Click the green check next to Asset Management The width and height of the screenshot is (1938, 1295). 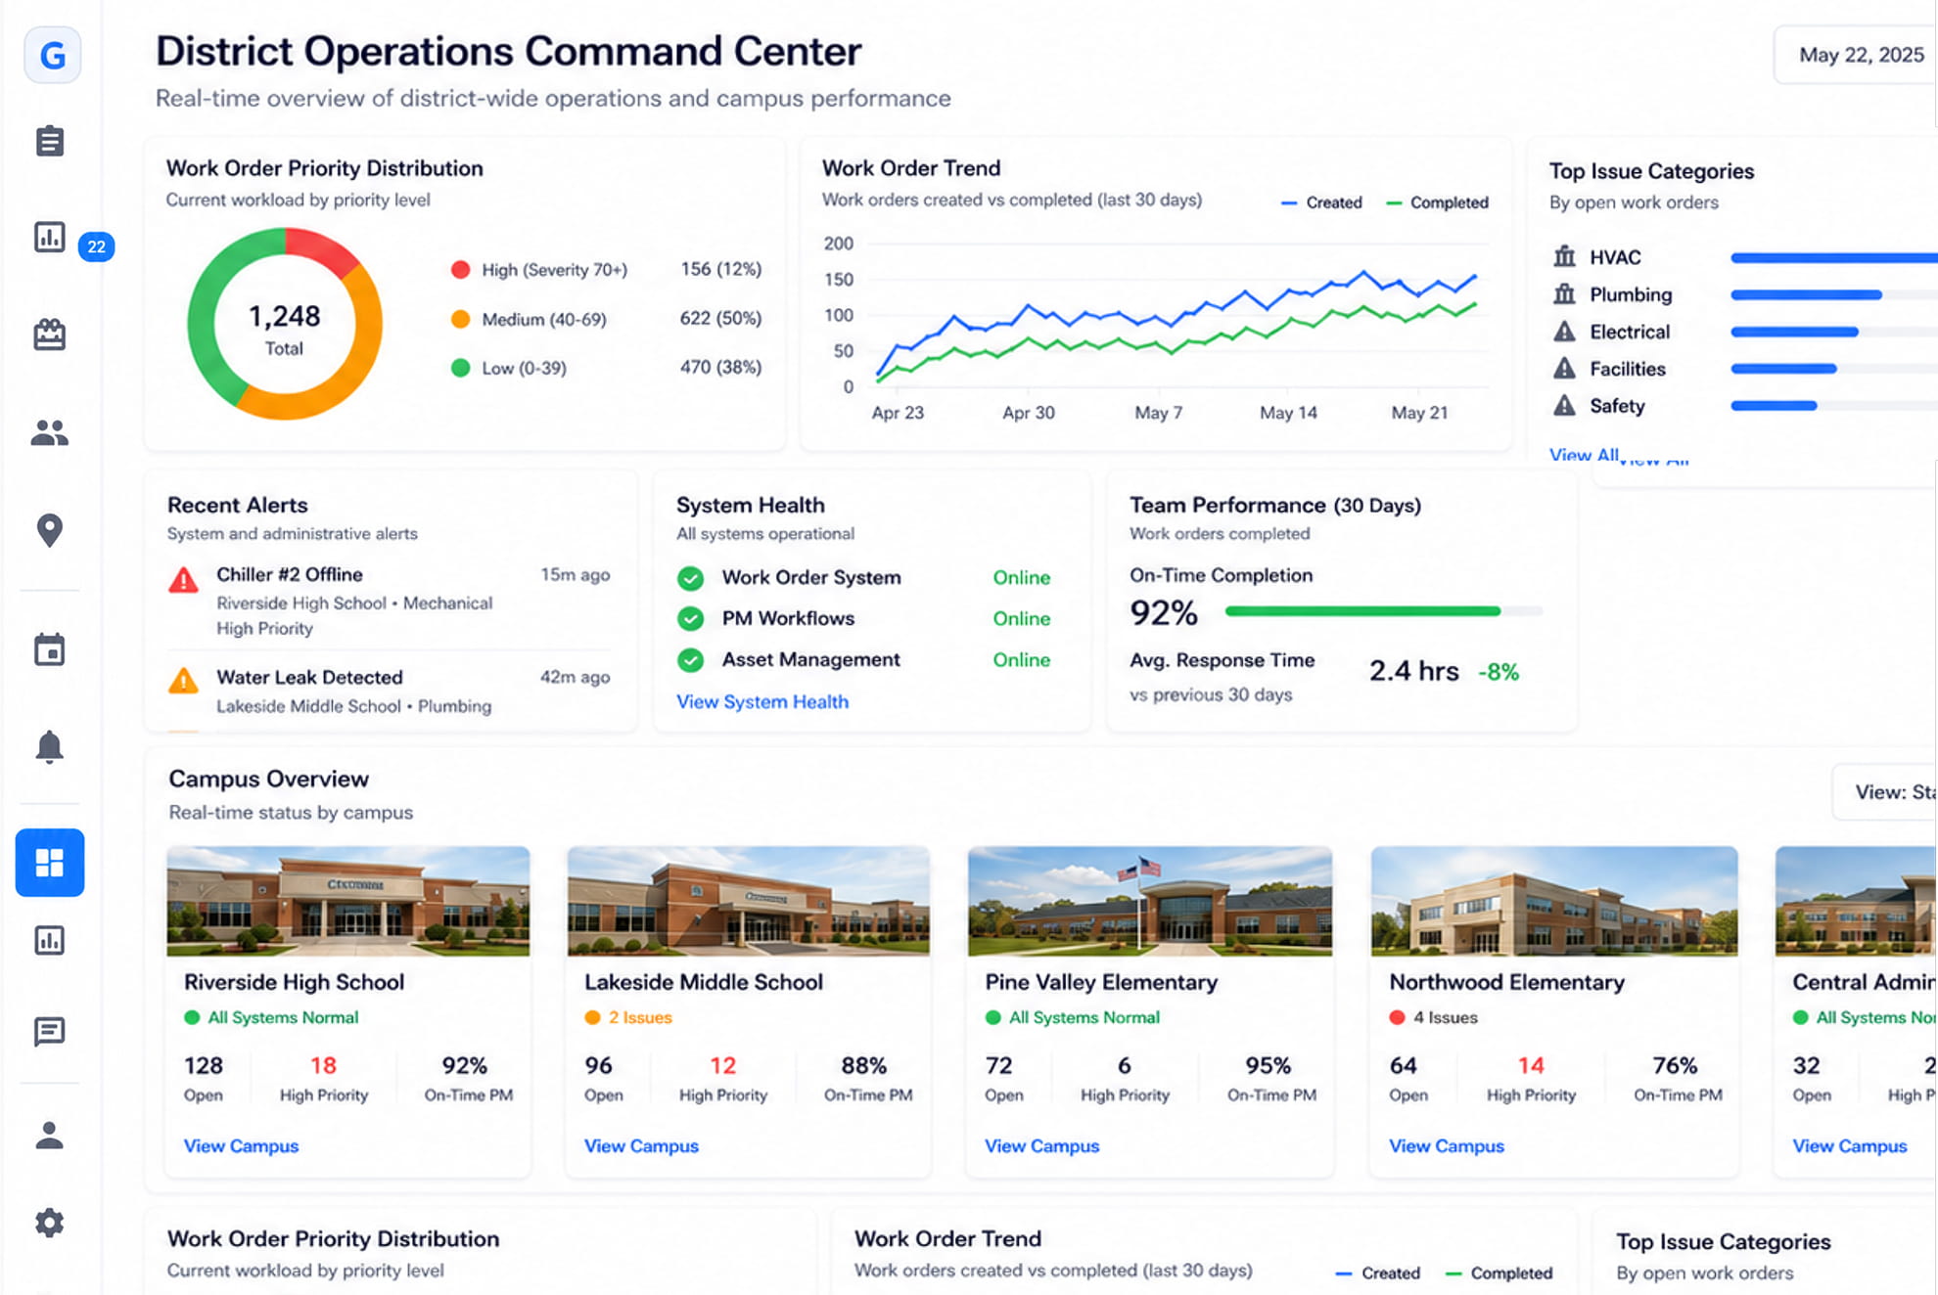coord(691,660)
